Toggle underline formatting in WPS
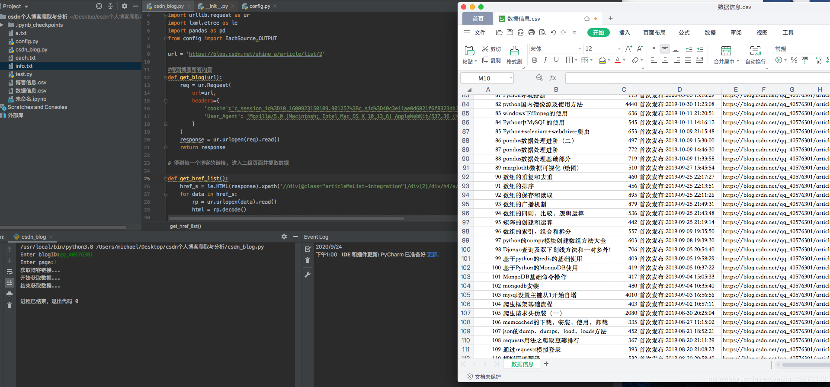The width and height of the screenshot is (830, 387). click(556, 60)
